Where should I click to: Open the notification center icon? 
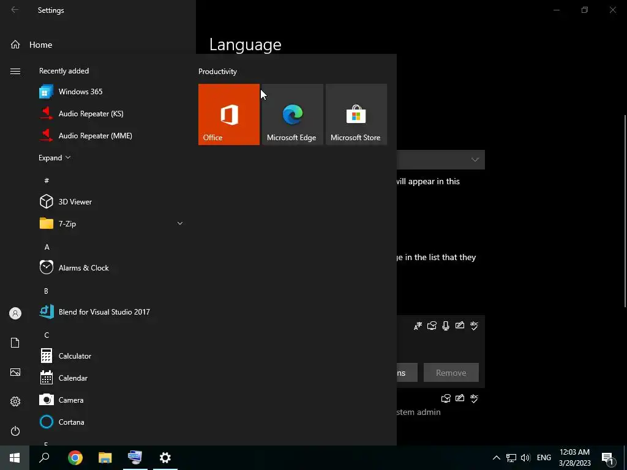pyautogui.click(x=608, y=459)
